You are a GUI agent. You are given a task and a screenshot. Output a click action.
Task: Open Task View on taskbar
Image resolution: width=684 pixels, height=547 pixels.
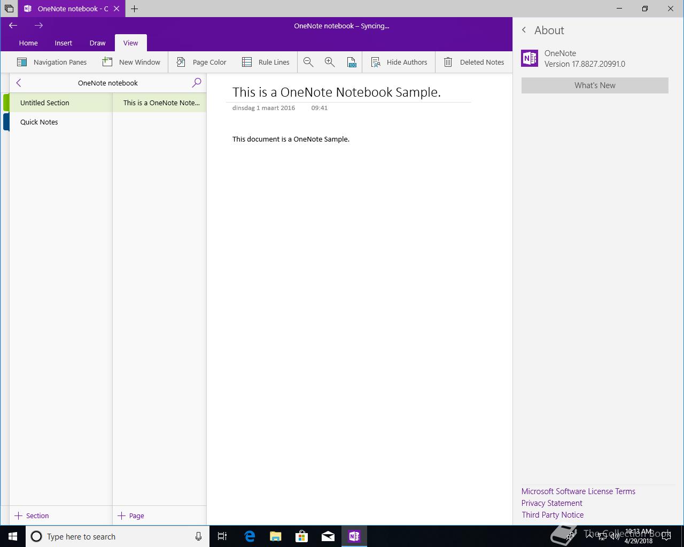click(222, 536)
